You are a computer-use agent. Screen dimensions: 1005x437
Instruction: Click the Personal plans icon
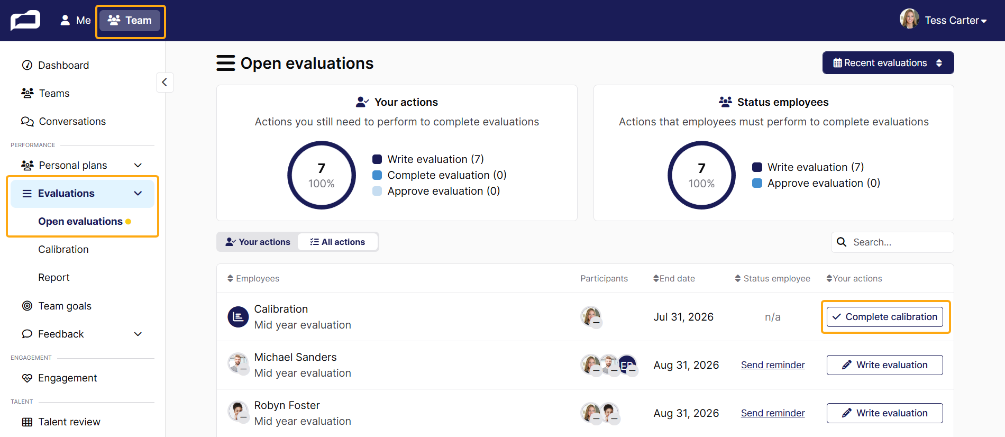pos(27,165)
